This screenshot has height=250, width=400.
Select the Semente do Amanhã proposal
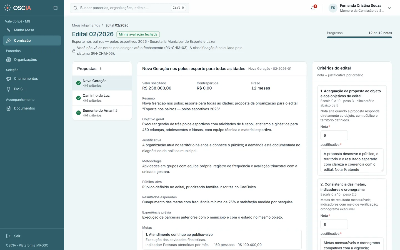102,113
